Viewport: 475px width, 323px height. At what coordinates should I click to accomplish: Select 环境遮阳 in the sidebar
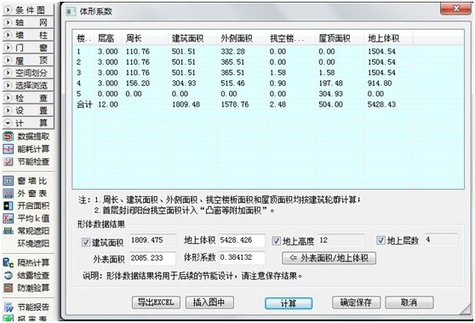(33, 243)
